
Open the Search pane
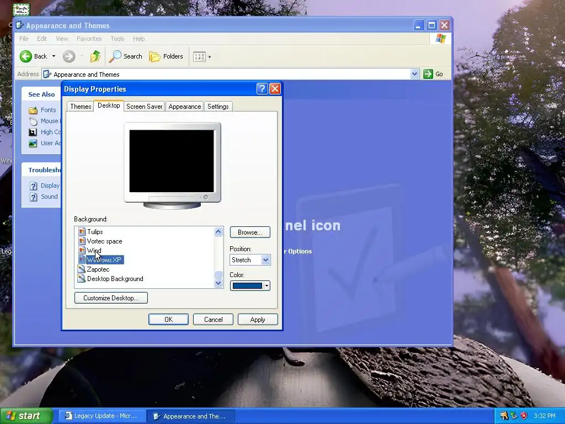click(126, 56)
